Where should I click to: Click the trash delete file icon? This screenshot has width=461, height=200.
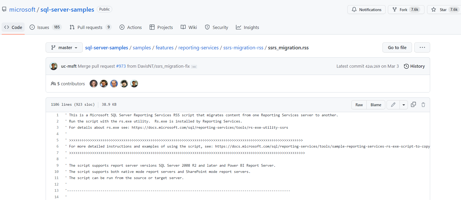tap(423, 105)
